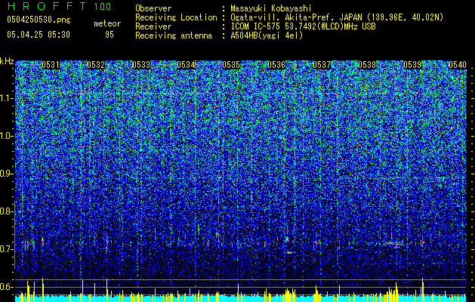Click the 0.8 kHz axis label
Image resolution: width=475 pixels, height=302 pixels.
(x=7, y=211)
